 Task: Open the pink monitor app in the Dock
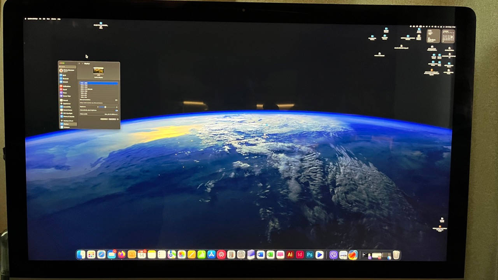(280, 255)
